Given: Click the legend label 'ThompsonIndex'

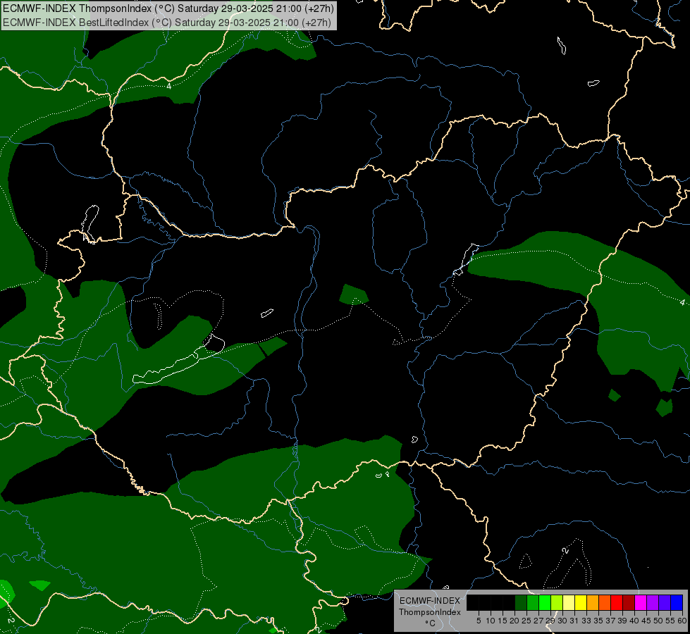Looking at the screenshot, I should point(430,612).
